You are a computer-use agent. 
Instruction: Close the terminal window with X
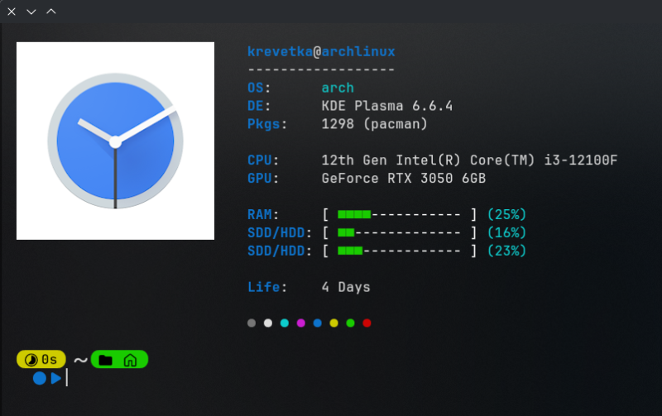[x=12, y=12]
